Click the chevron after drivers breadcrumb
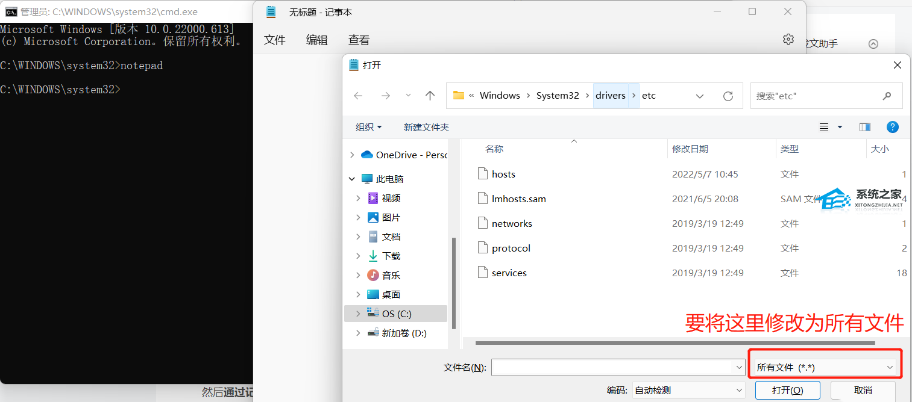The height and width of the screenshot is (402, 912). (x=634, y=96)
